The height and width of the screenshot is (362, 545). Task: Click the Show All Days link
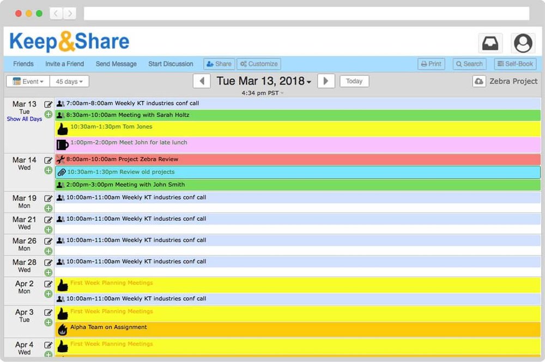point(25,119)
